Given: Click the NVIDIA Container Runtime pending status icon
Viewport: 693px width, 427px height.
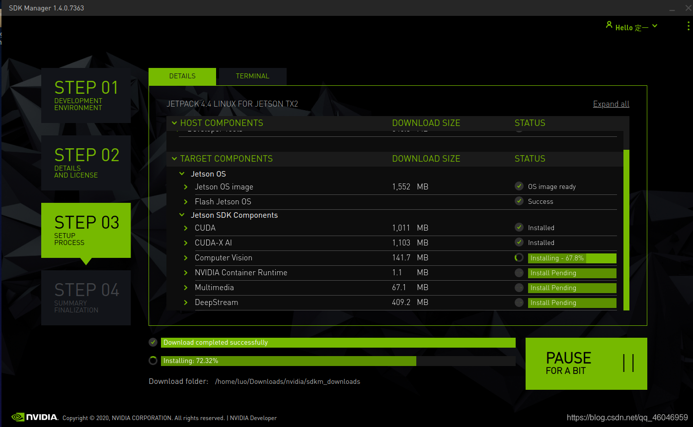Looking at the screenshot, I should point(519,273).
